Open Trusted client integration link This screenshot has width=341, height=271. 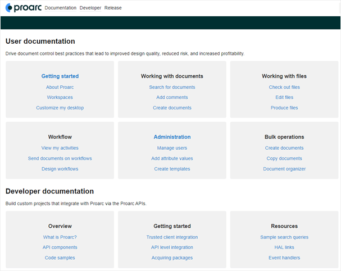[172, 237]
